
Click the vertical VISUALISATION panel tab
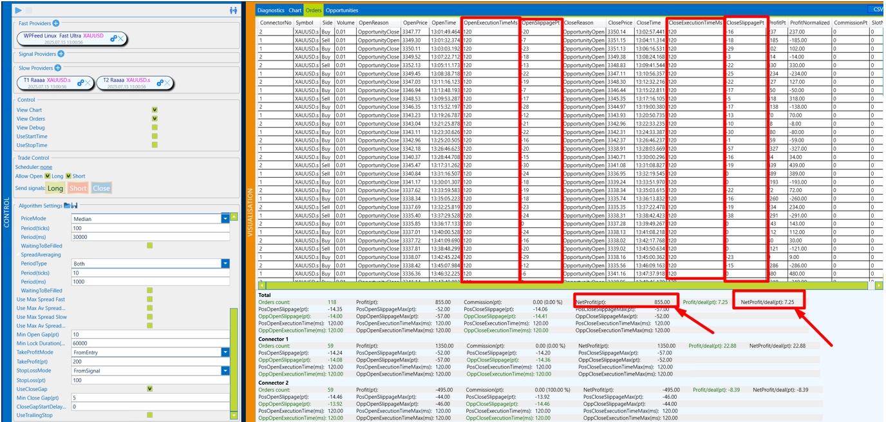pos(250,213)
